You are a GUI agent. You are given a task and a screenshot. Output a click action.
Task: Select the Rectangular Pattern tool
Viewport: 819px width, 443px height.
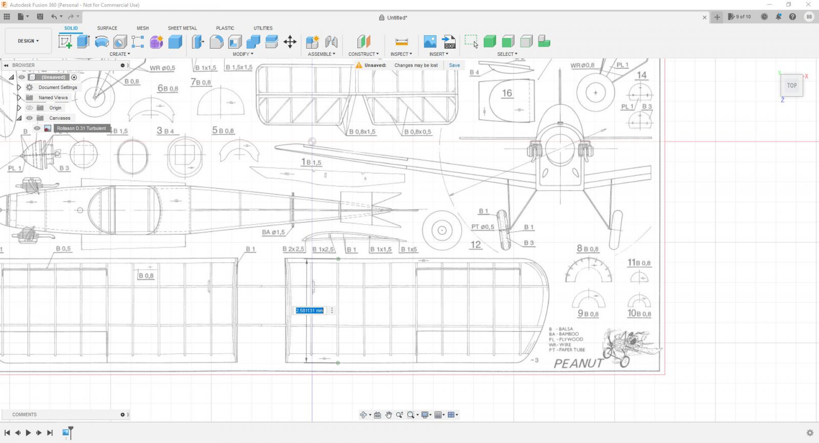pos(138,41)
